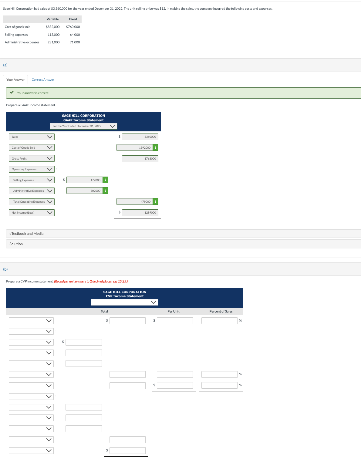Image resolution: width=361 pixels, height=463 pixels.
Task: Click the Total dollar input in the CVP statement
Action: tap(127, 320)
